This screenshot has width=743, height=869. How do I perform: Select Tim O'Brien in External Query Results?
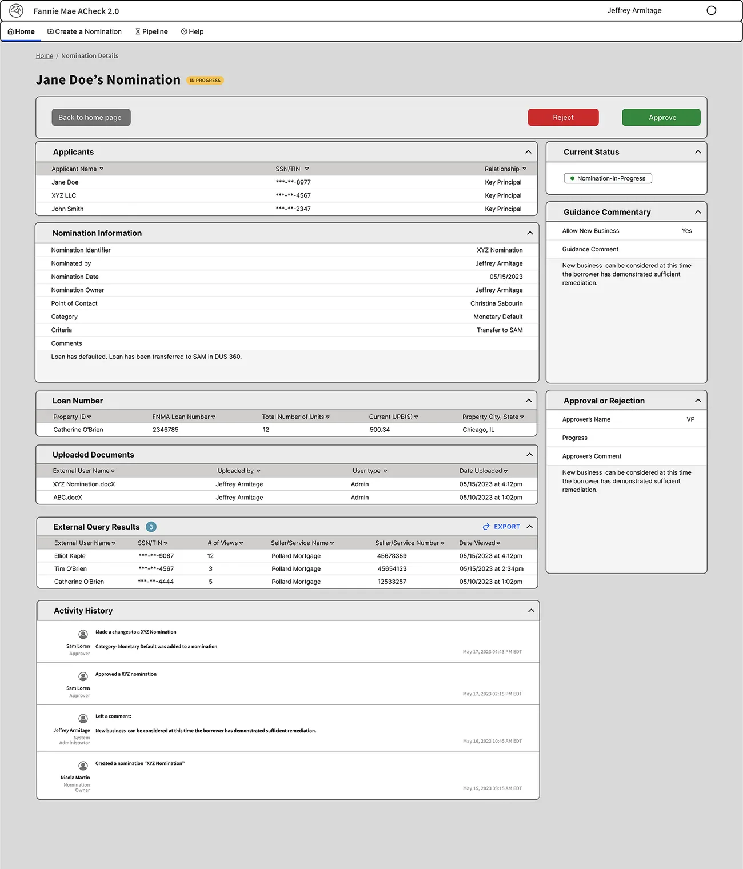tap(70, 569)
